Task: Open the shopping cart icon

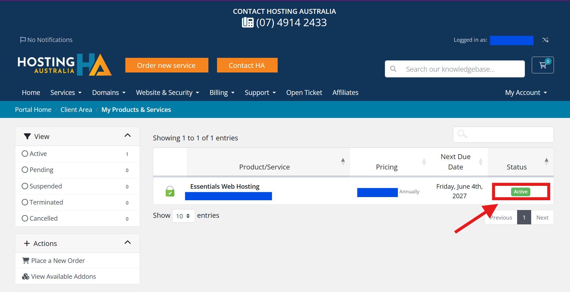Action: pyautogui.click(x=543, y=65)
